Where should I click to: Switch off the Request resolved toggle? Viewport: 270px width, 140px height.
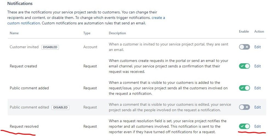[244, 126]
